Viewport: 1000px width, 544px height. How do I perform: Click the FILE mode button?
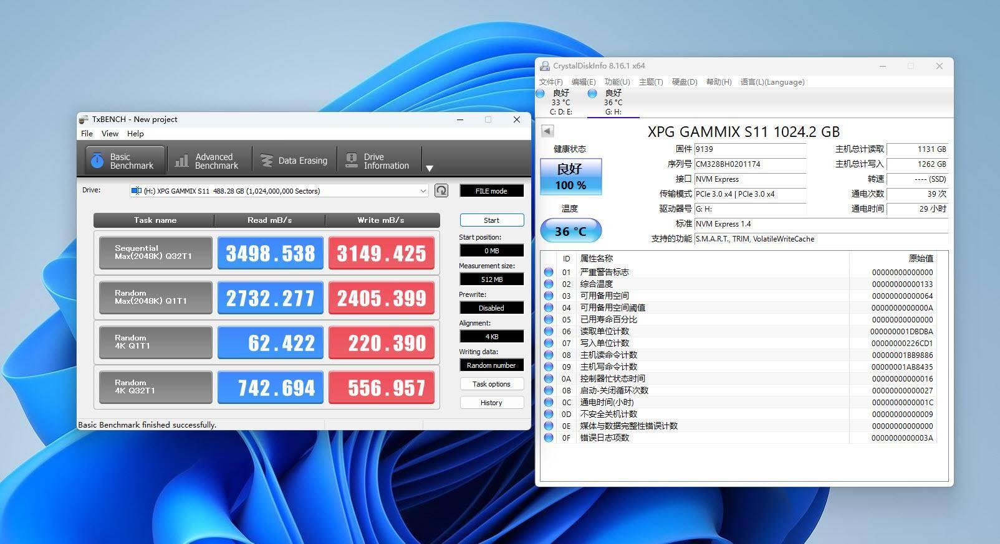pyautogui.click(x=491, y=190)
